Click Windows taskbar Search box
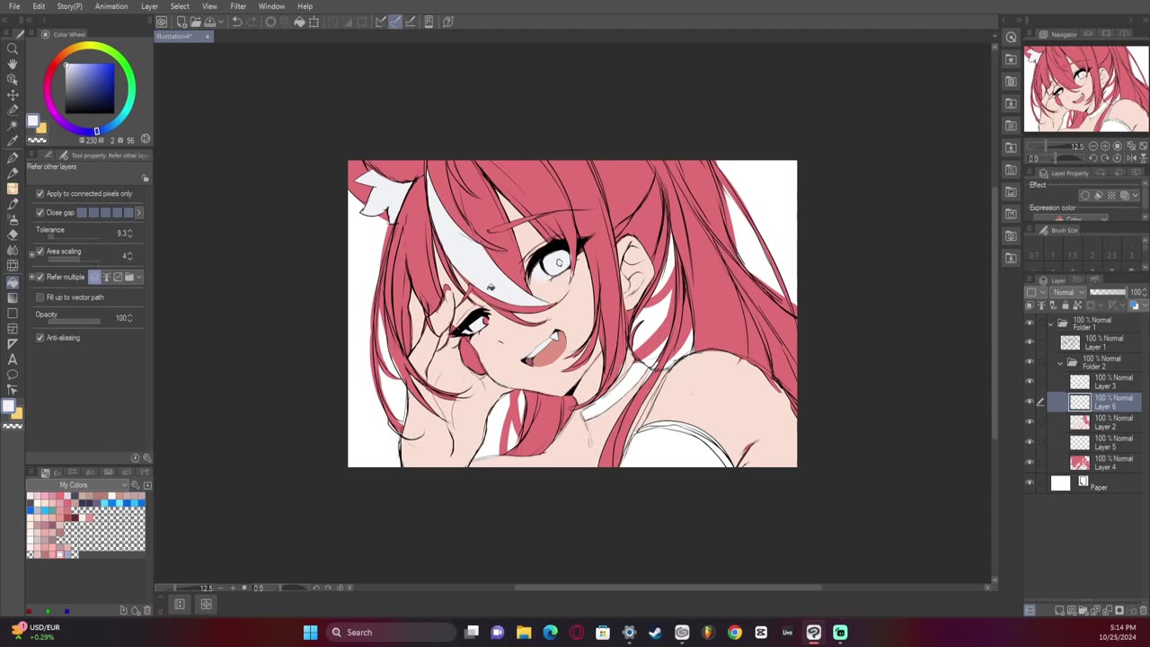Image resolution: width=1150 pixels, height=647 pixels. click(x=390, y=632)
